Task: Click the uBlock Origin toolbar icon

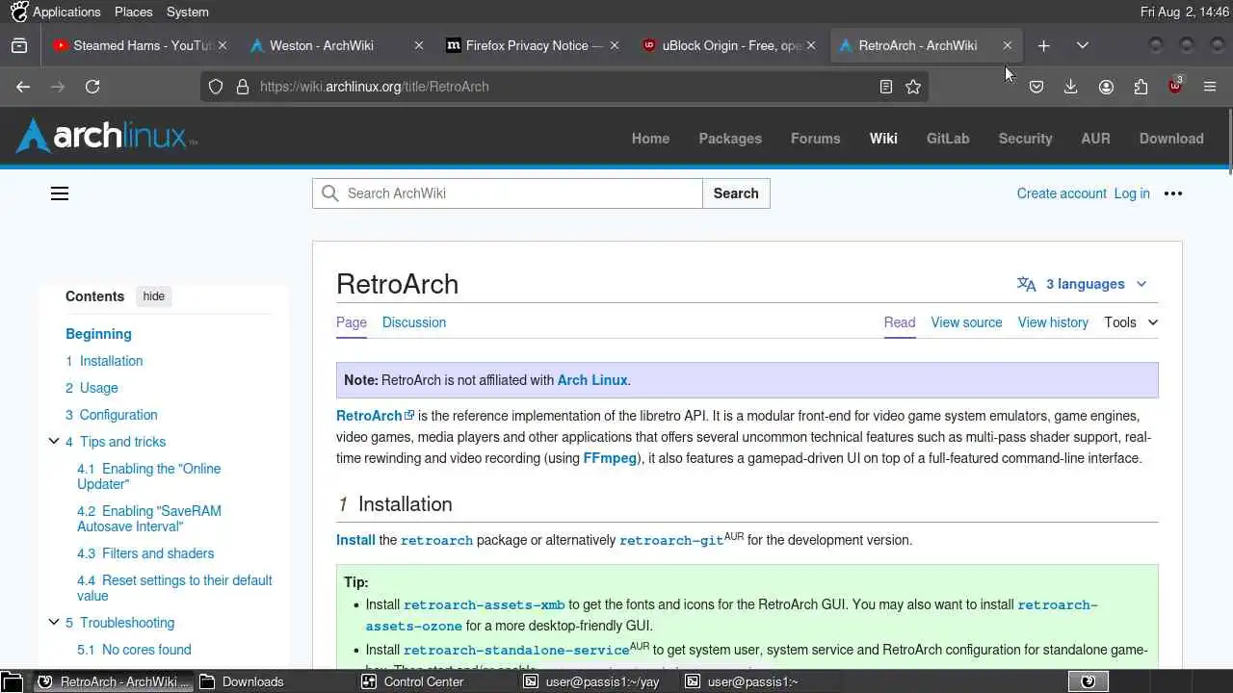Action: point(1175,86)
